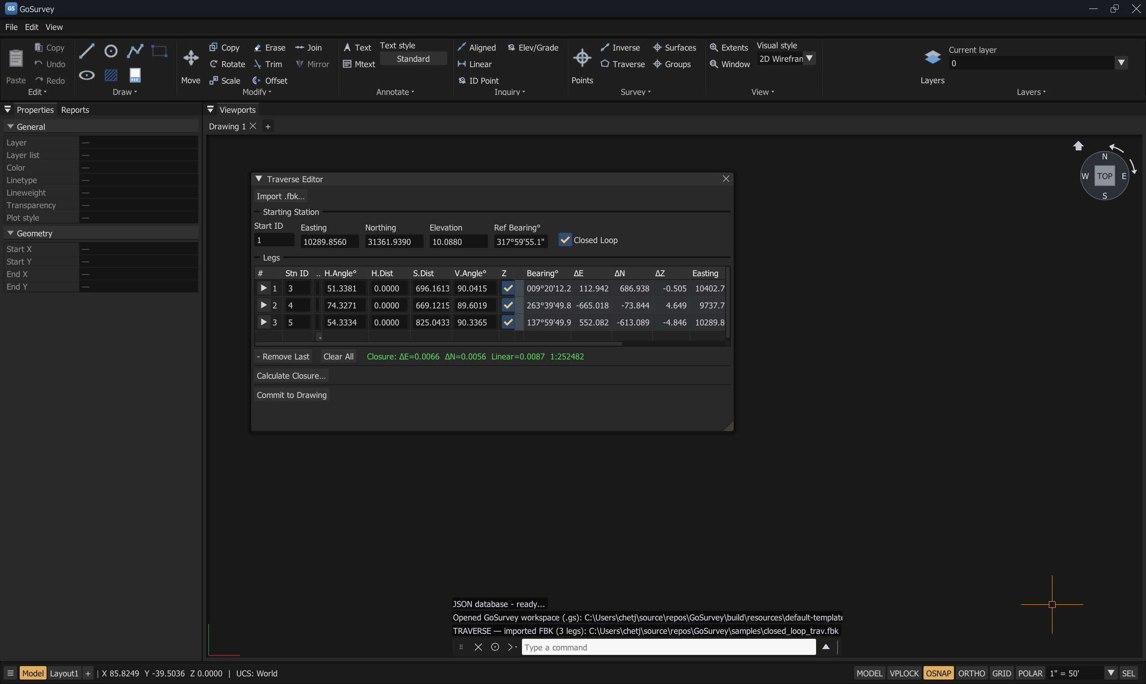Select the Rectangle draw tool
The height and width of the screenshot is (684, 1146).
tap(159, 51)
